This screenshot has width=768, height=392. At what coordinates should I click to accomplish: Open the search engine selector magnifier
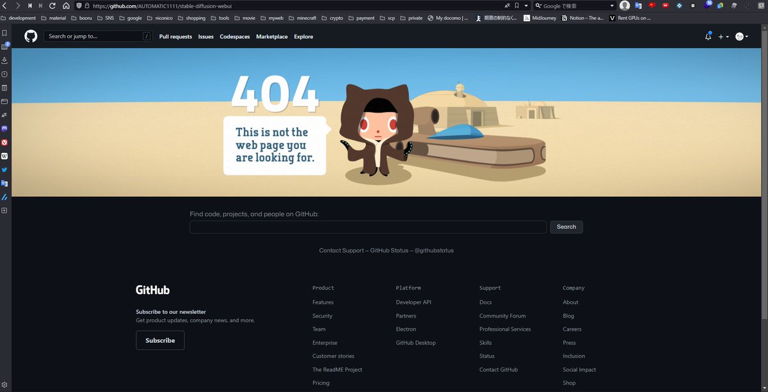pyautogui.click(x=539, y=6)
